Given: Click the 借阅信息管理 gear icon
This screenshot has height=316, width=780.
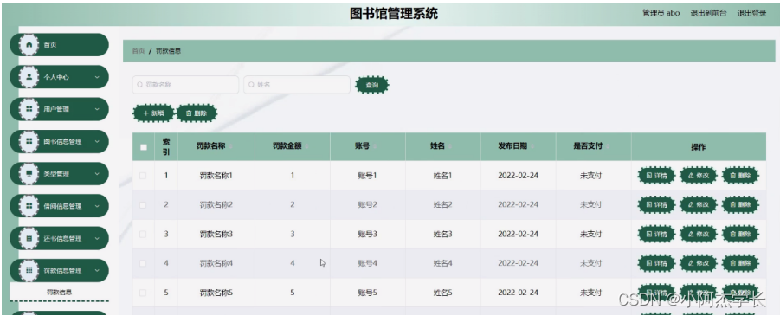Looking at the screenshot, I should click(x=29, y=206).
